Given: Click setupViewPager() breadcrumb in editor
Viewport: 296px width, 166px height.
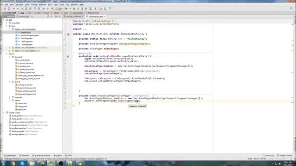Looking at the screenshot, I should click(x=103, y=21).
